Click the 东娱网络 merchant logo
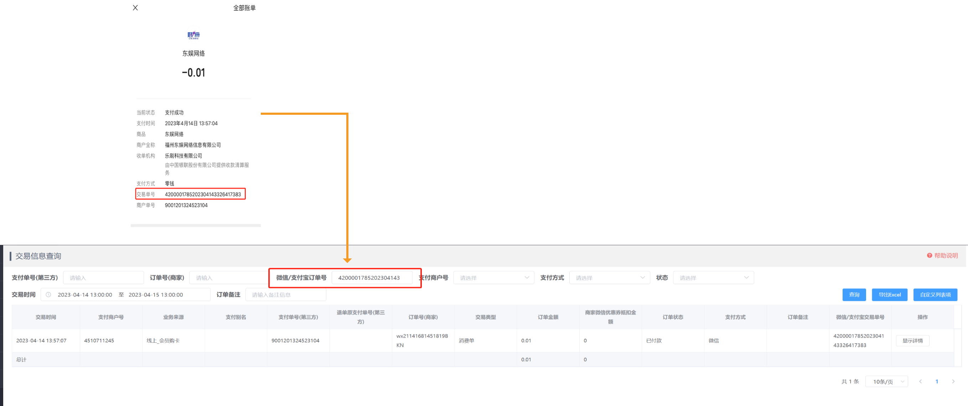 pyautogui.click(x=193, y=35)
